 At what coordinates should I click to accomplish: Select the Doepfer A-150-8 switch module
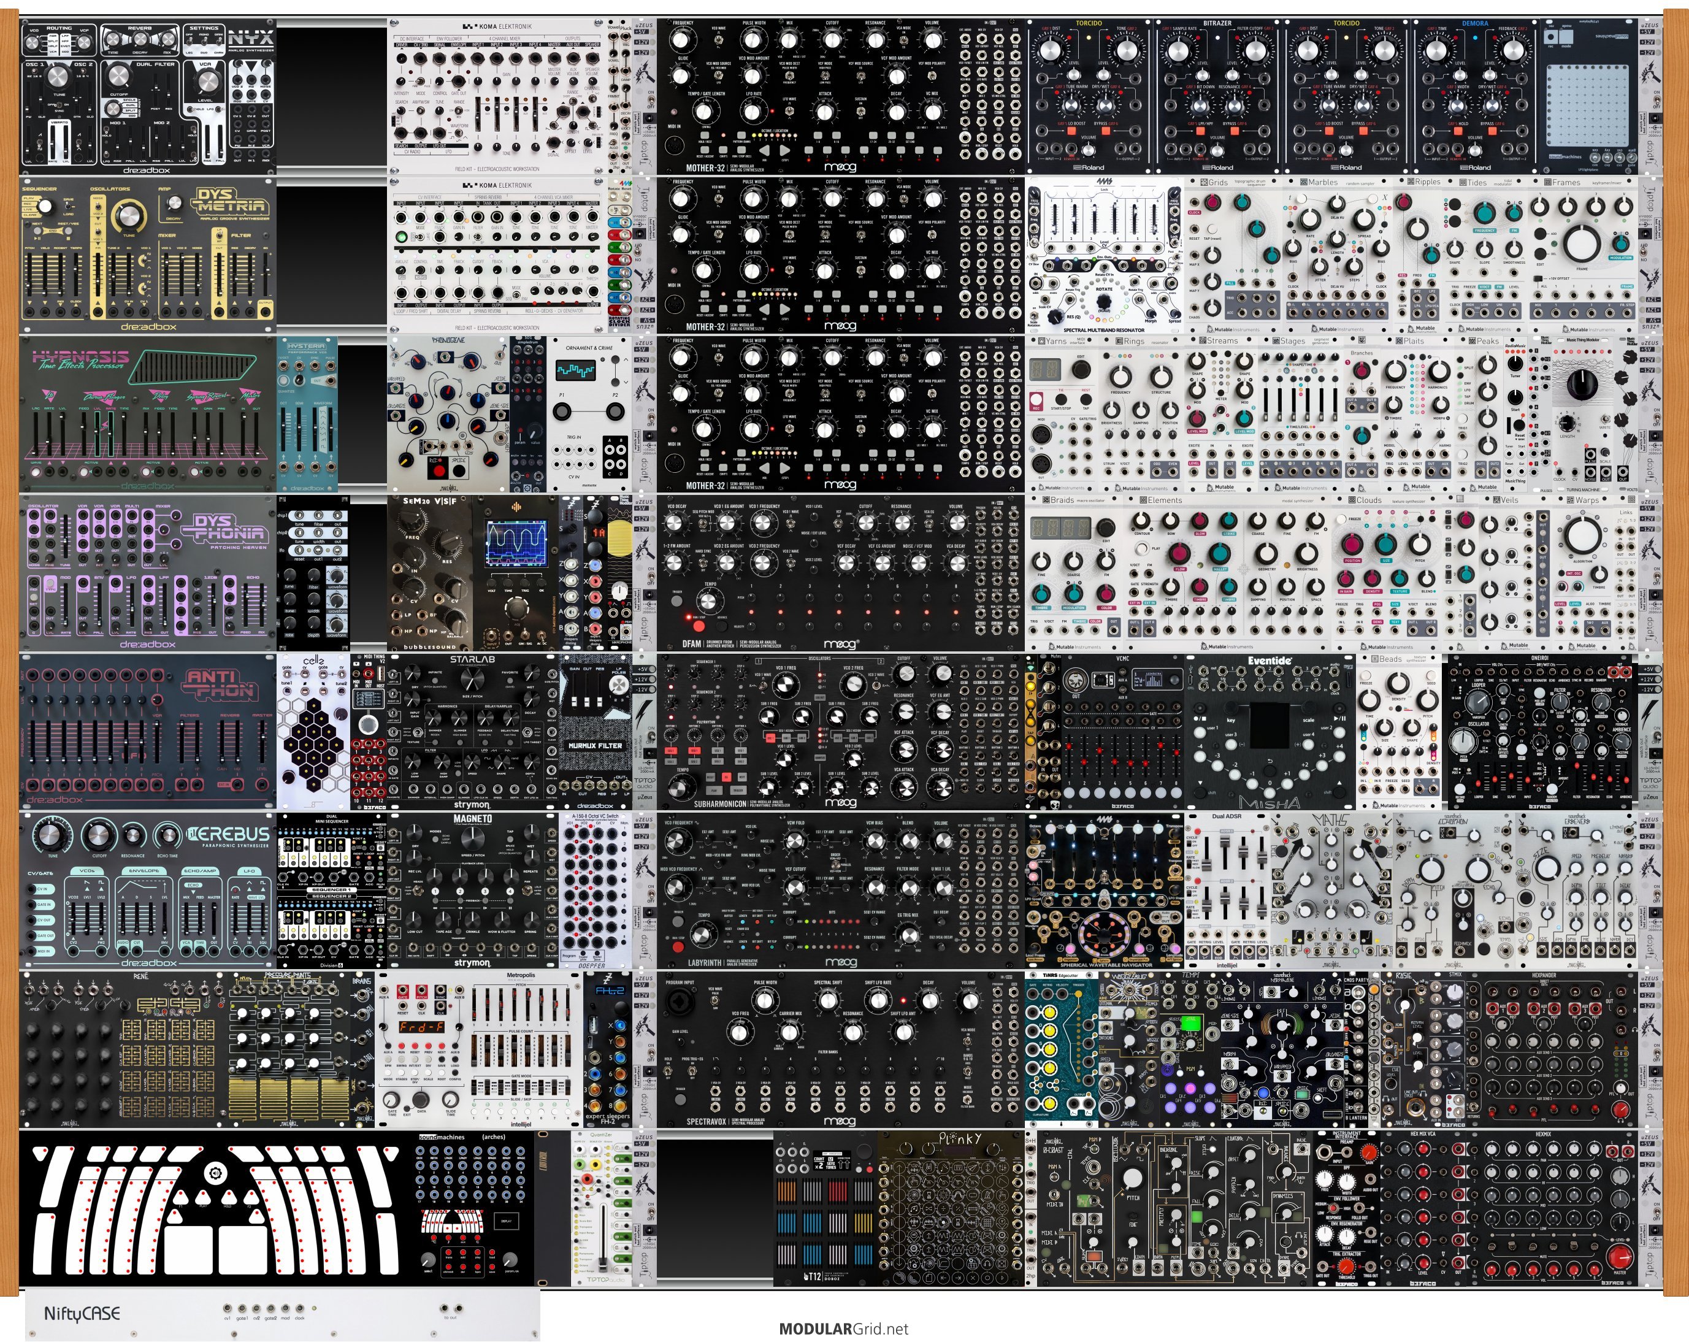(596, 892)
